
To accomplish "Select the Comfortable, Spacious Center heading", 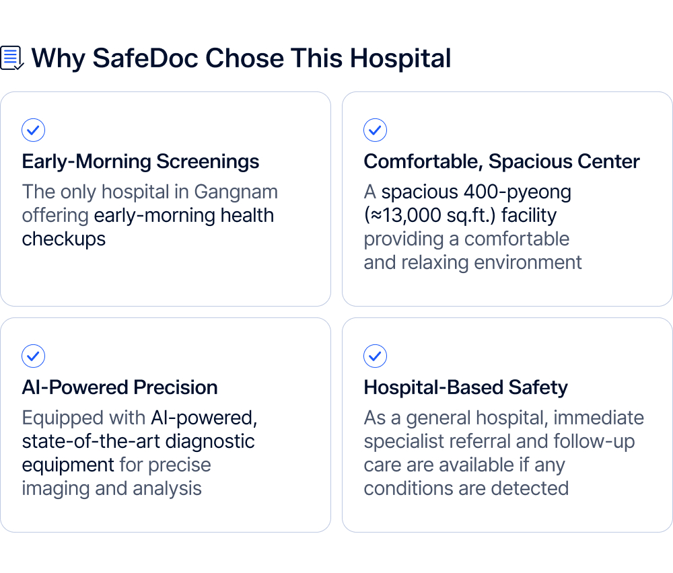I will pos(501,161).
